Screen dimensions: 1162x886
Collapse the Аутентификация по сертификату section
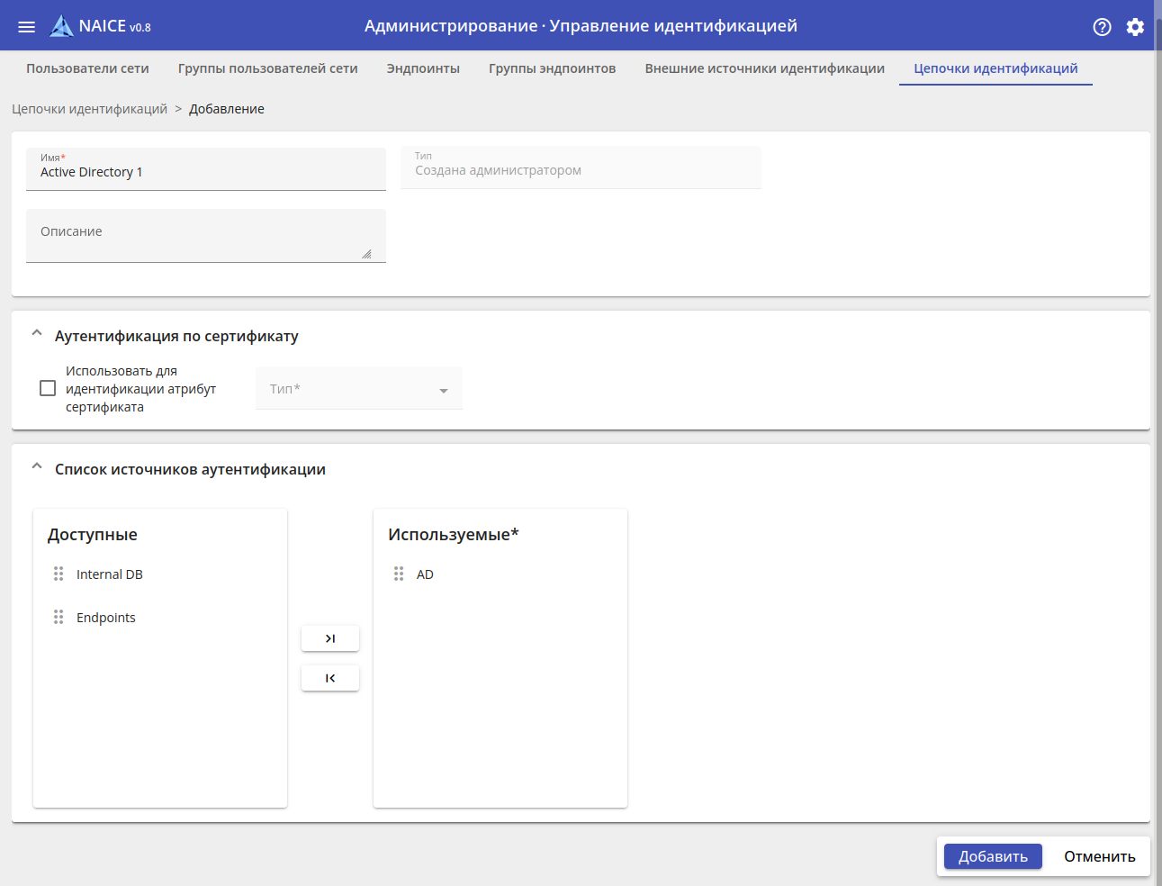[x=37, y=334]
